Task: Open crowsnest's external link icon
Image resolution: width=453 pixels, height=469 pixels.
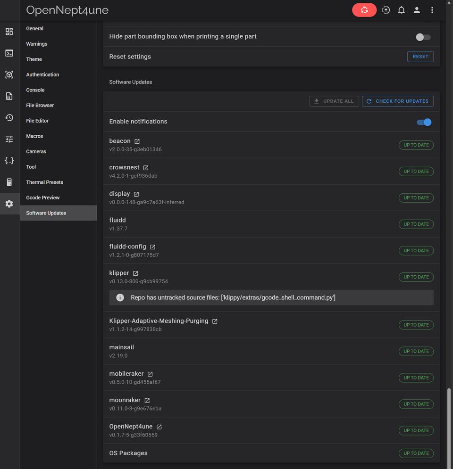Action: (x=145, y=167)
